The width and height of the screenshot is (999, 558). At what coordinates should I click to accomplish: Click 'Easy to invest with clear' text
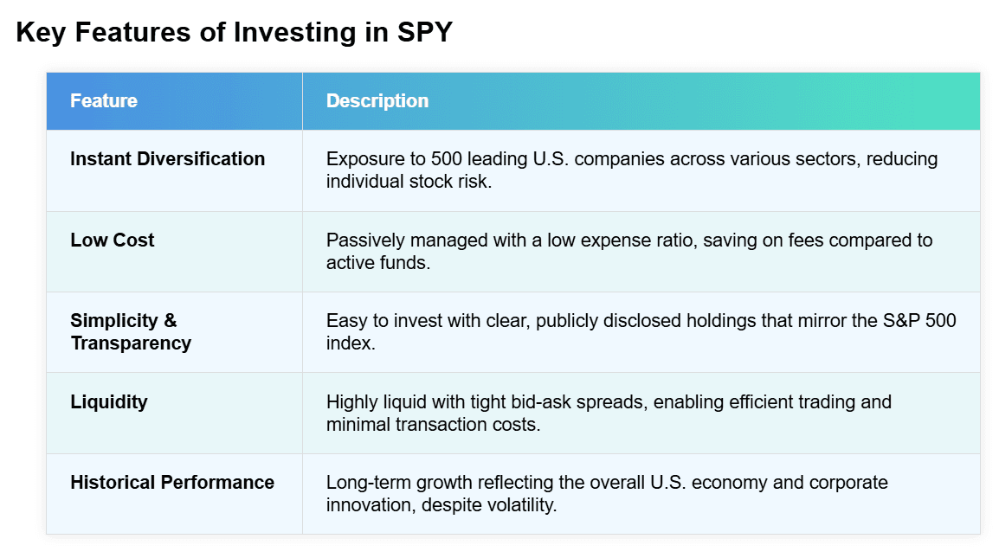428,321
